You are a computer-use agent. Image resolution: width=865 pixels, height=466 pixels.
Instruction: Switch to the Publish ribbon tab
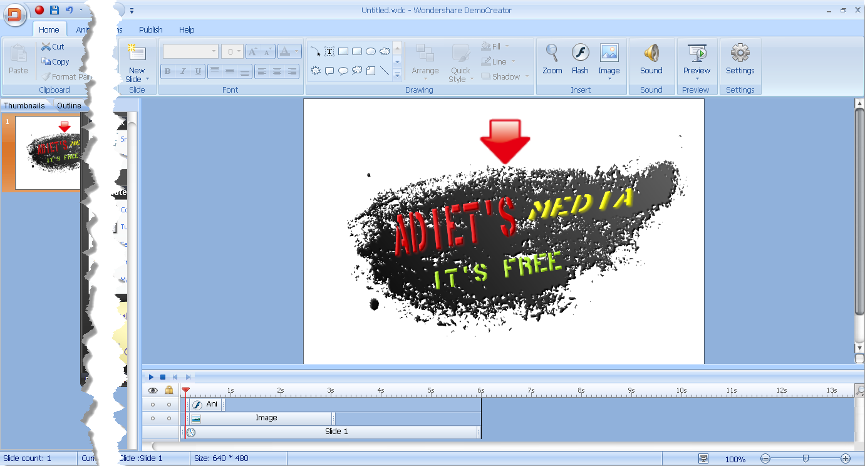pos(151,29)
